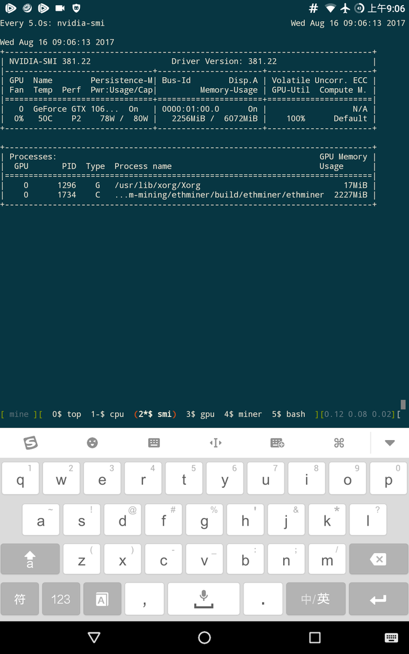Tap the letter w key
Screen dimensions: 409x654
(61, 478)
